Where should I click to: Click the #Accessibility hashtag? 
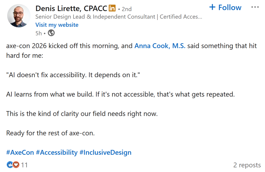coord(57,152)
